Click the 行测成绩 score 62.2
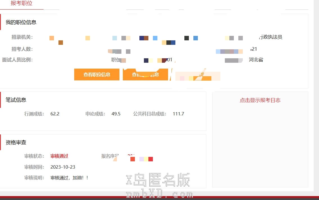Viewport: 319px width, 200px height. pos(55,114)
